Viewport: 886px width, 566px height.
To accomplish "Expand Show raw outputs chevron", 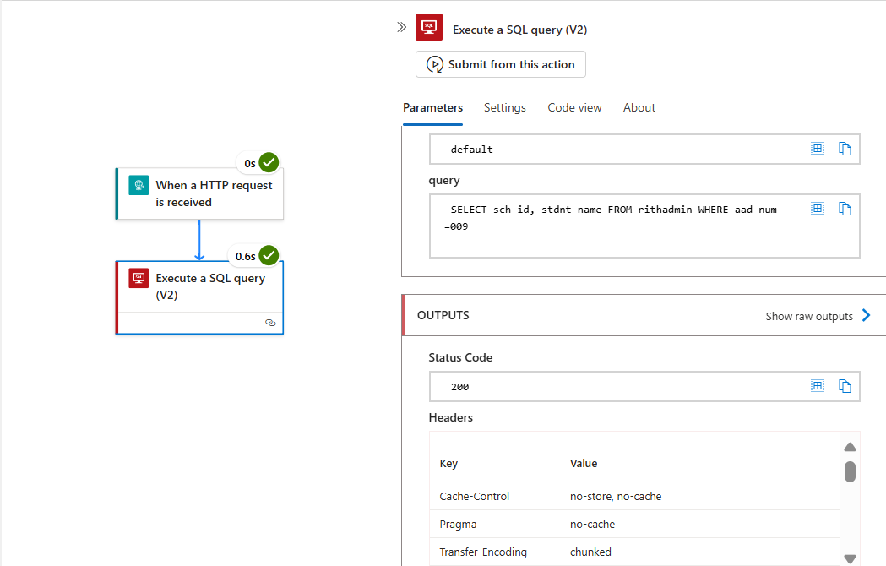I will click(x=867, y=315).
